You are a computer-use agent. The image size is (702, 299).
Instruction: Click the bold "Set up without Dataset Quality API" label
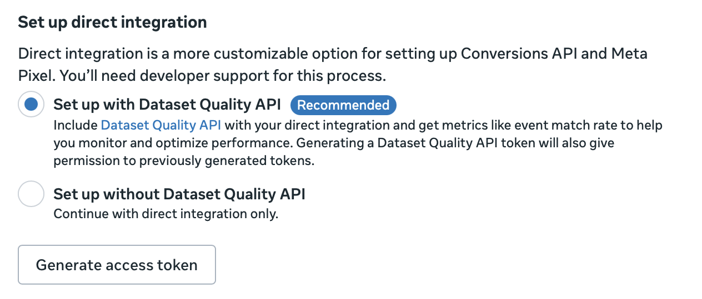[x=179, y=194]
